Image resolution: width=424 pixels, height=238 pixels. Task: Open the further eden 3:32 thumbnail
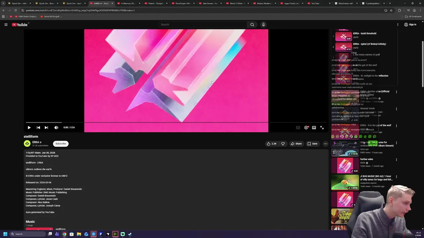pyautogui.click(x=345, y=165)
